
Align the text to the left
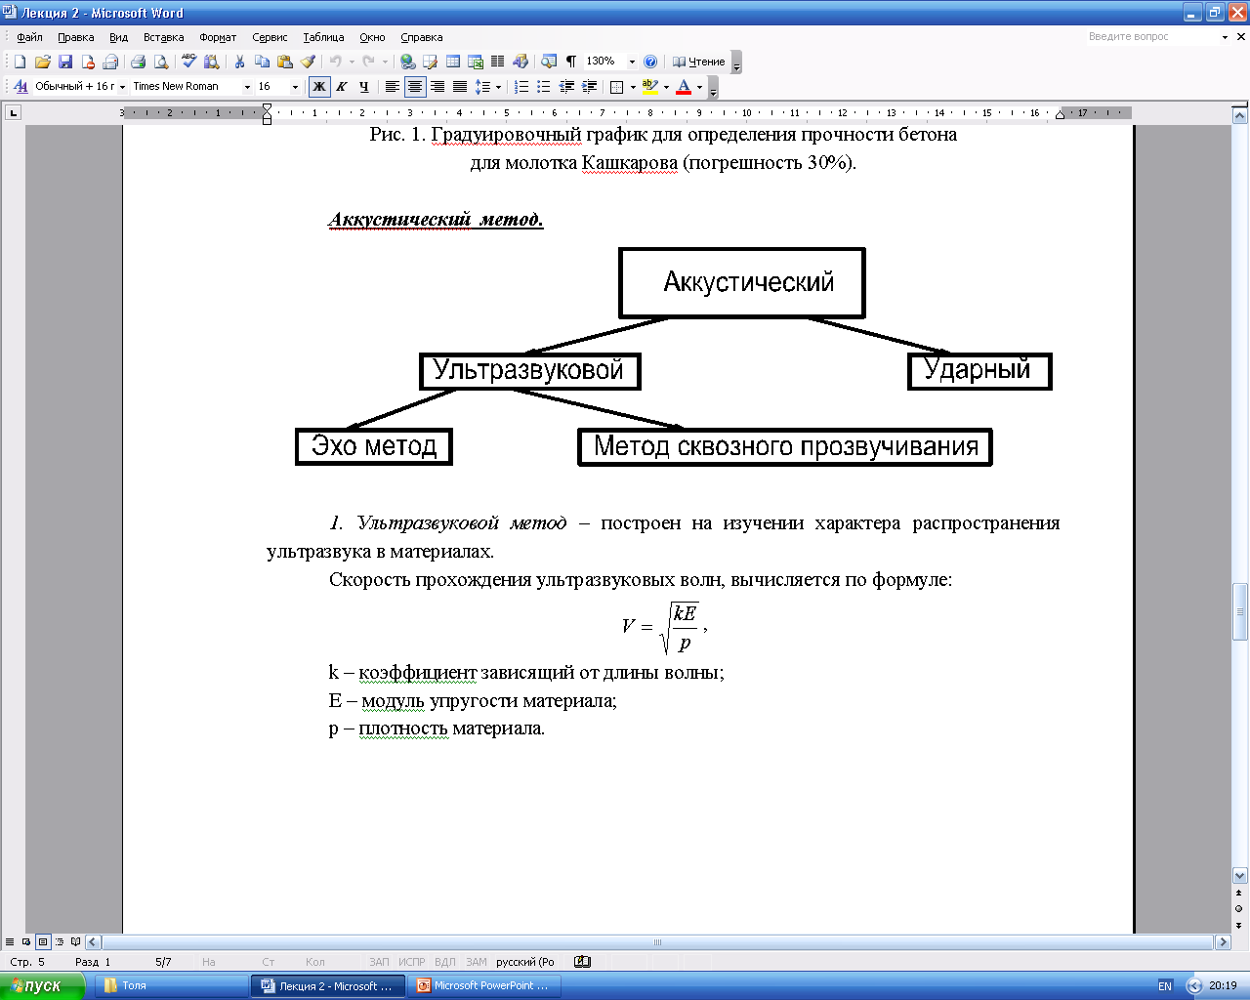(392, 87)
